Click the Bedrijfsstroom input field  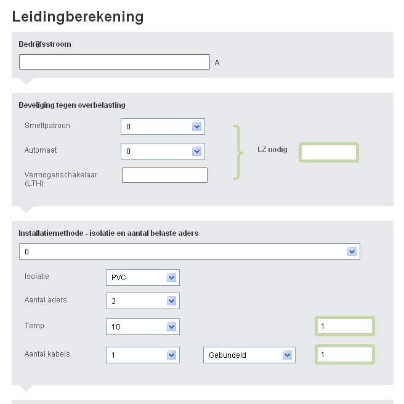(115, 62)
